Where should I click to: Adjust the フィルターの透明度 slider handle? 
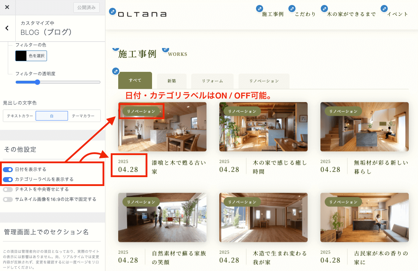click(37, 82)
